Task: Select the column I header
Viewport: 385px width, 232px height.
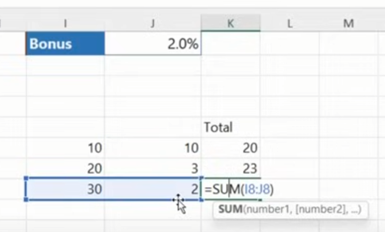Action: (x=65, y=24)
